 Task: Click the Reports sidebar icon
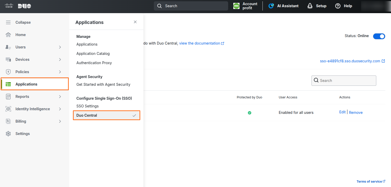tap(8, 97)
